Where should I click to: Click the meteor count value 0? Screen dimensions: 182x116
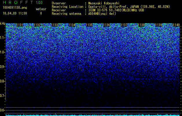tap(41, 13)
